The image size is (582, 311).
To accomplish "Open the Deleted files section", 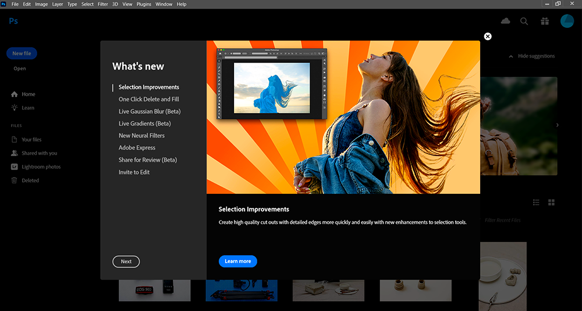I will point(30,180).
